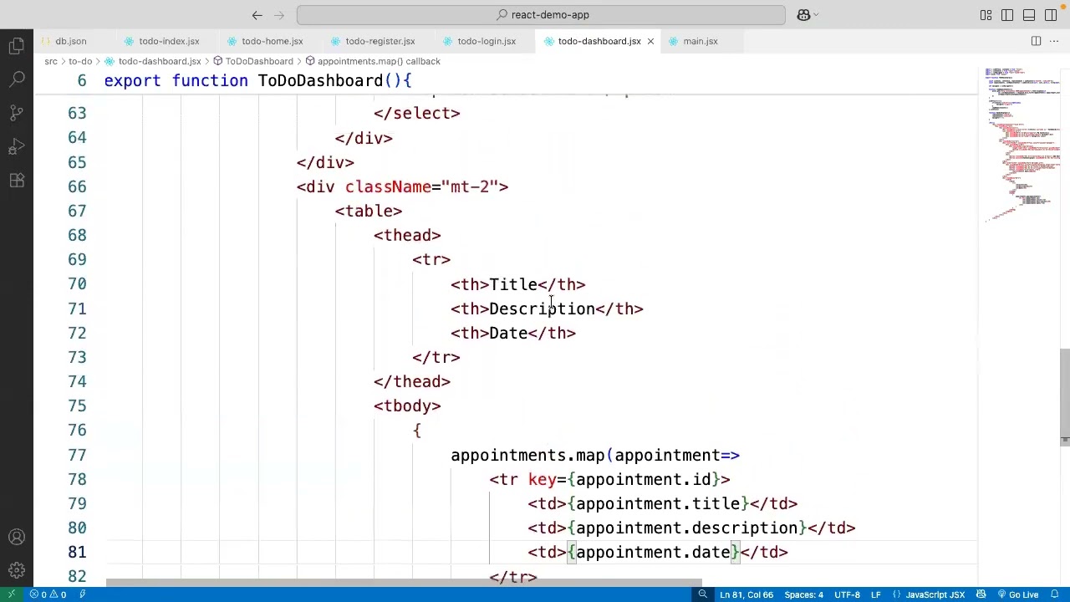Split the editor to the right

point(1036,41)
